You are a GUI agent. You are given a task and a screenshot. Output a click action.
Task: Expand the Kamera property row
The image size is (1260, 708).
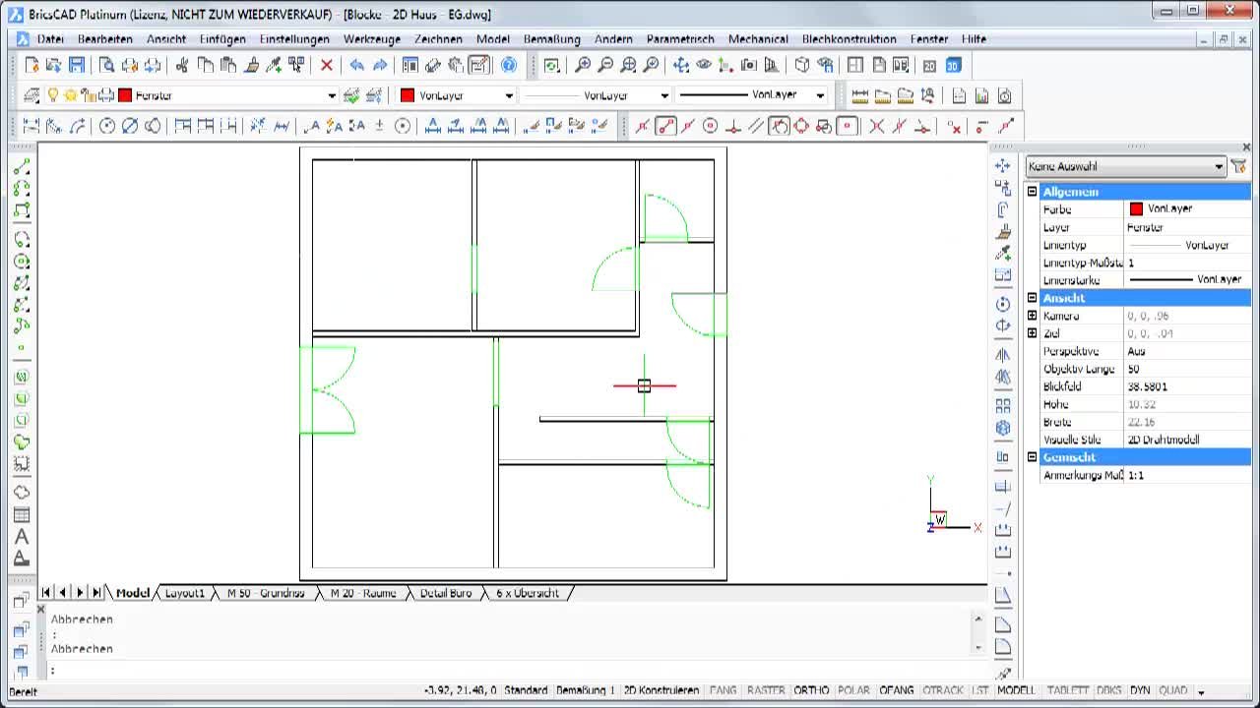(1032, 316)
